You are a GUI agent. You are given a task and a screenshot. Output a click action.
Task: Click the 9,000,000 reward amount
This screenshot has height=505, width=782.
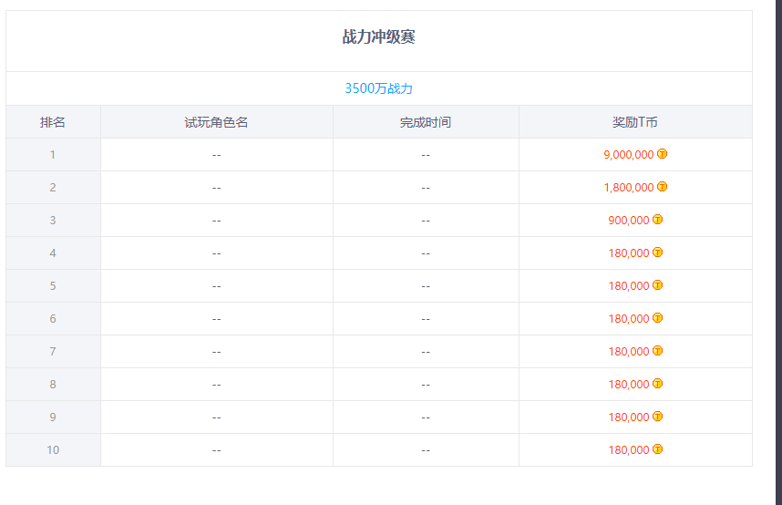coord(628,155)
